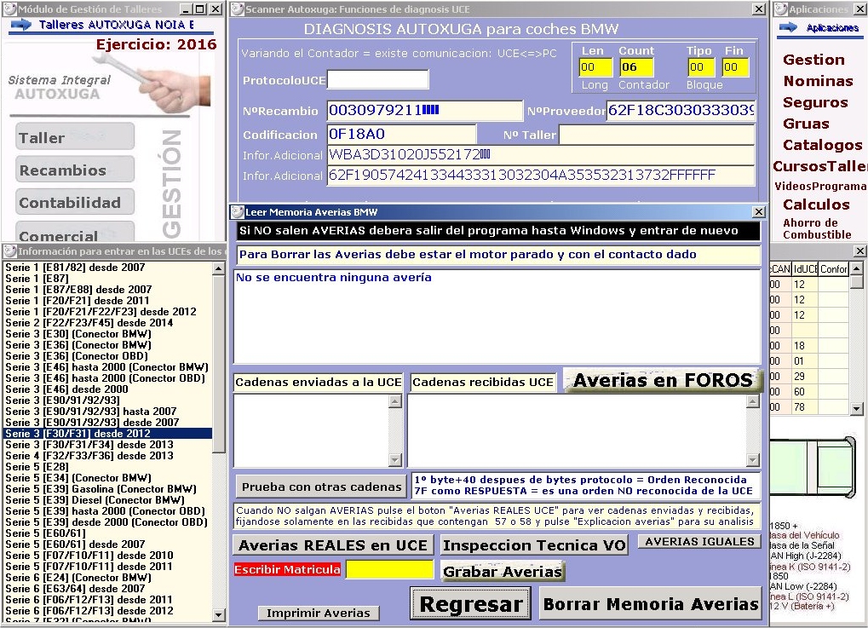Click the Scanner Autoxuga title bar icon

pos(237,9)
